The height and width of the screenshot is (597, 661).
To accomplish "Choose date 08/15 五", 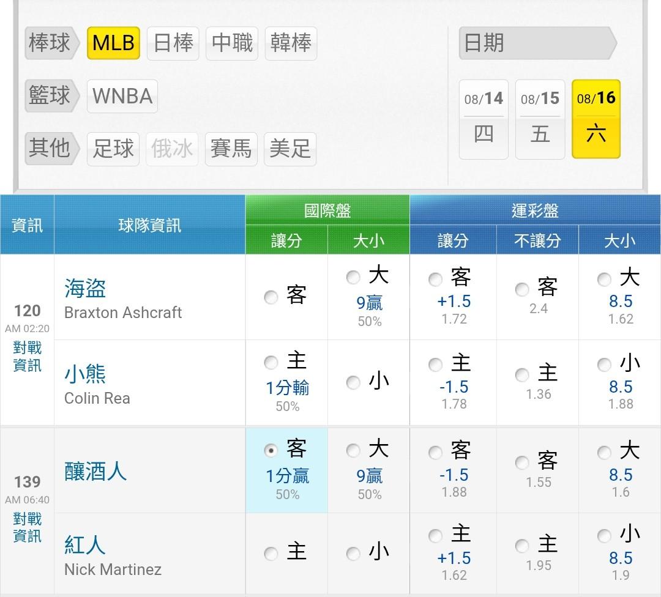I will (x=540, y=119).
